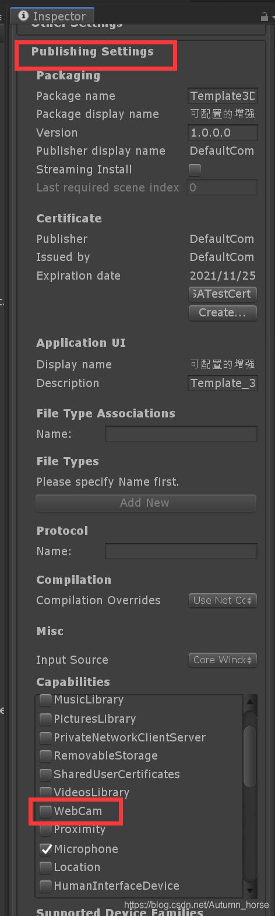This screenshot has height=916, width=275.
Task: Click the Capabilities list scroll-up arrow
Action: pos(250,702)
